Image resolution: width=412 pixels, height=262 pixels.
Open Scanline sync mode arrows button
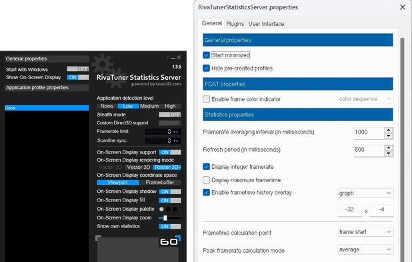pos(176,141)
